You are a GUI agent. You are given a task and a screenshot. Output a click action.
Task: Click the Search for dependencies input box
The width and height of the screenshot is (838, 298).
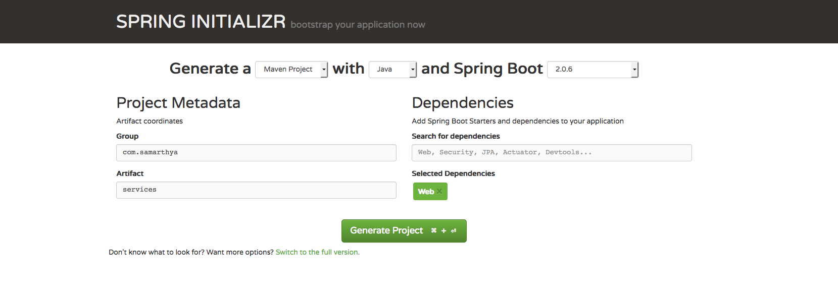click(552, 153)
